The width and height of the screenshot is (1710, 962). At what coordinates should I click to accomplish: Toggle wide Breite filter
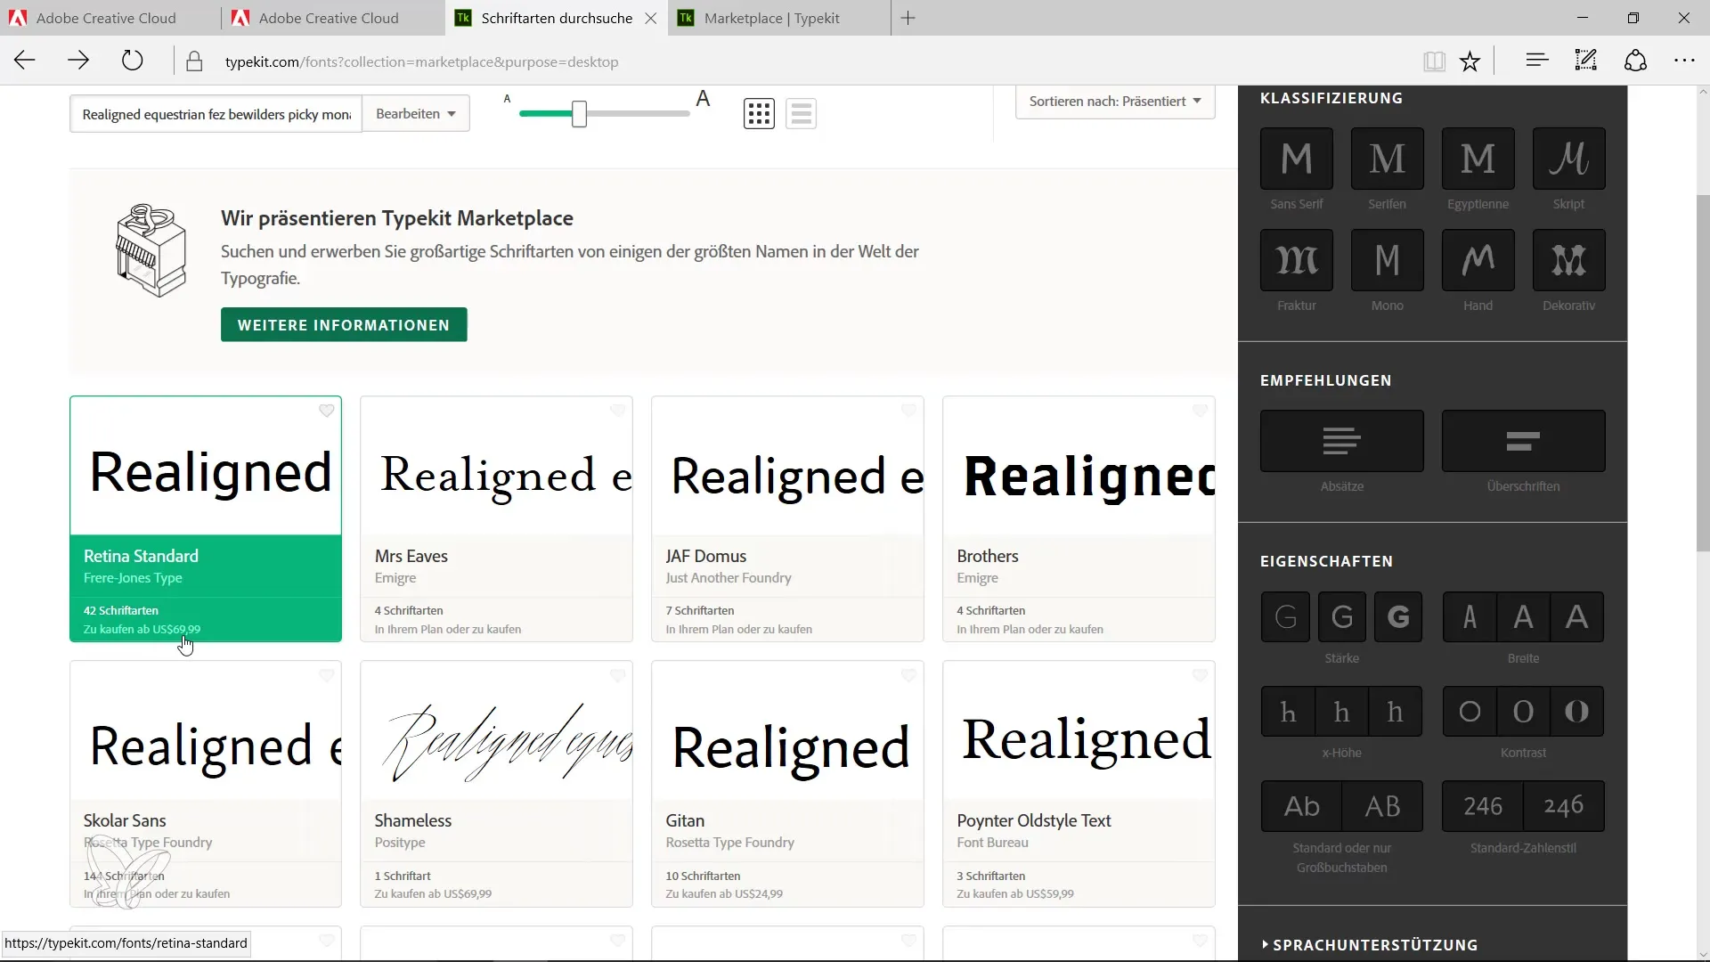[1576, 616]
